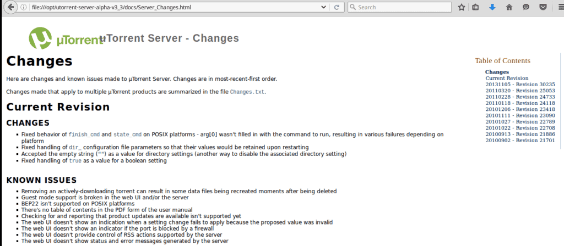The height and width of the screenshot is (246, 564).
Task: Open 20101027 - Revision 22789 link
Action: pyautogui.click(x=520, y=121)
